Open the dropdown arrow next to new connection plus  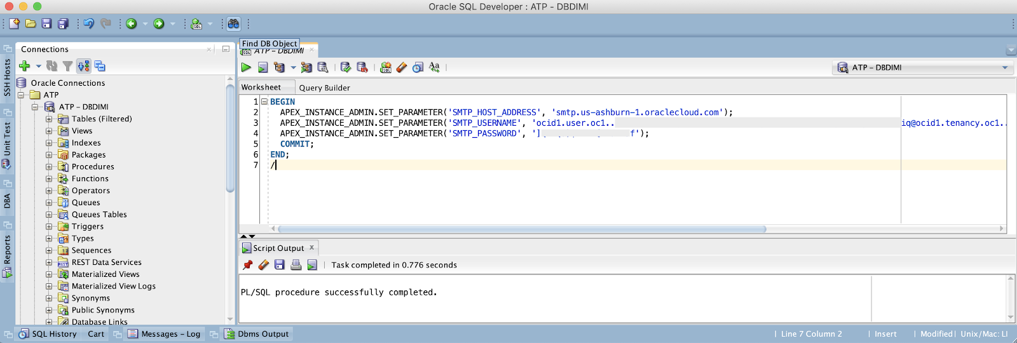pyautogui.click(x=38, y=66)
